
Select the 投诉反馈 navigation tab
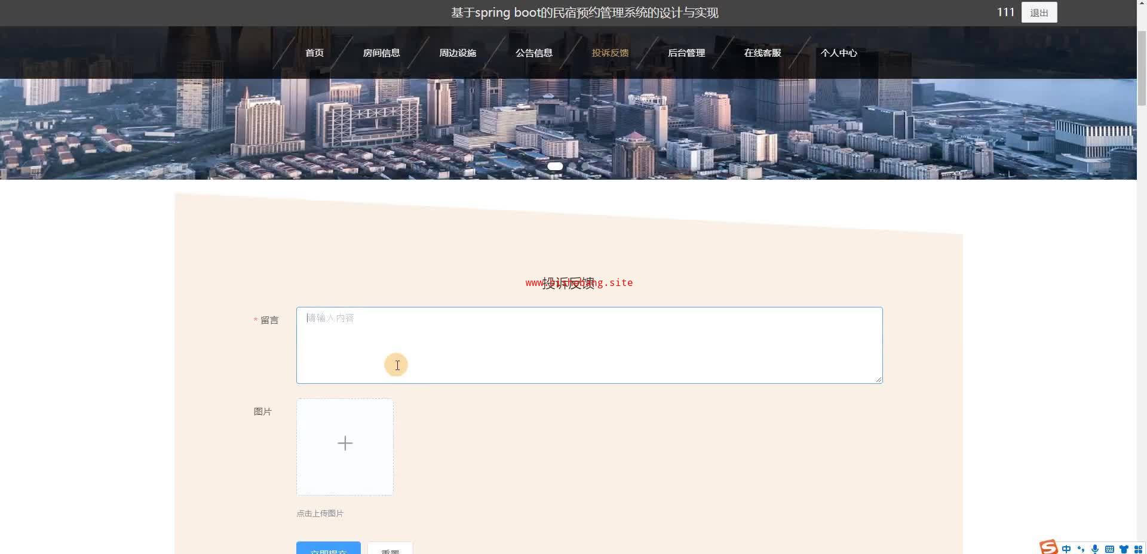[610, 53]
